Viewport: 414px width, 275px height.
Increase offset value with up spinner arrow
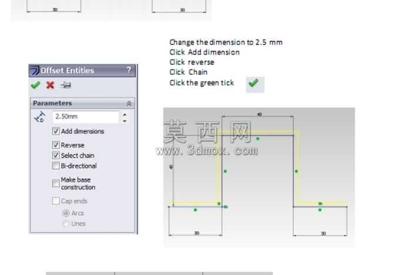[x=125, y=115]
